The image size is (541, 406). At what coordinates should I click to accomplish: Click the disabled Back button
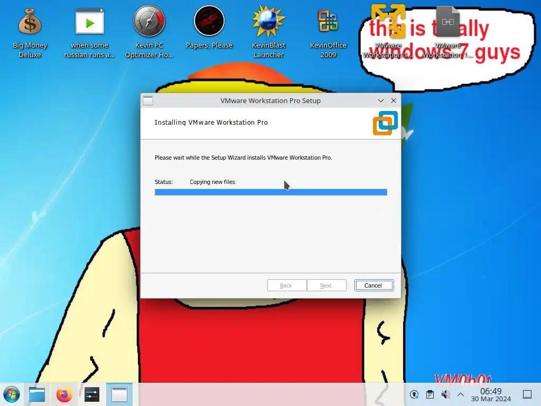click(286, 285)
